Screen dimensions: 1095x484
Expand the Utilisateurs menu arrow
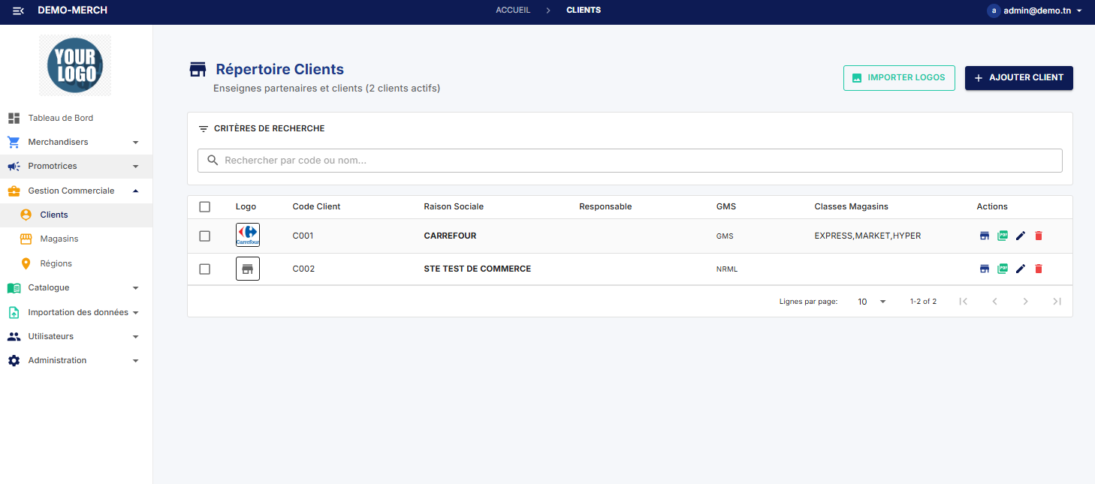coord(135,336)
